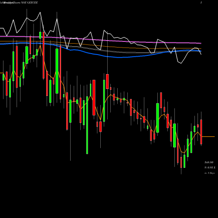This screenshot has height=218, width=218.
Task: Click the 'Days' label under the volume text
Action: (x=212, y=173)
